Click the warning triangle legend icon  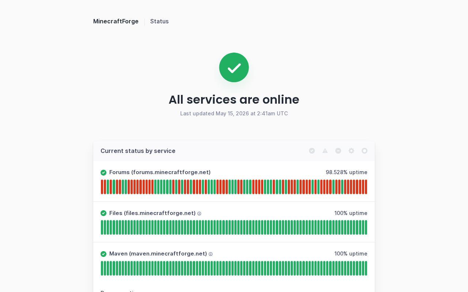[x=325, y=151]
